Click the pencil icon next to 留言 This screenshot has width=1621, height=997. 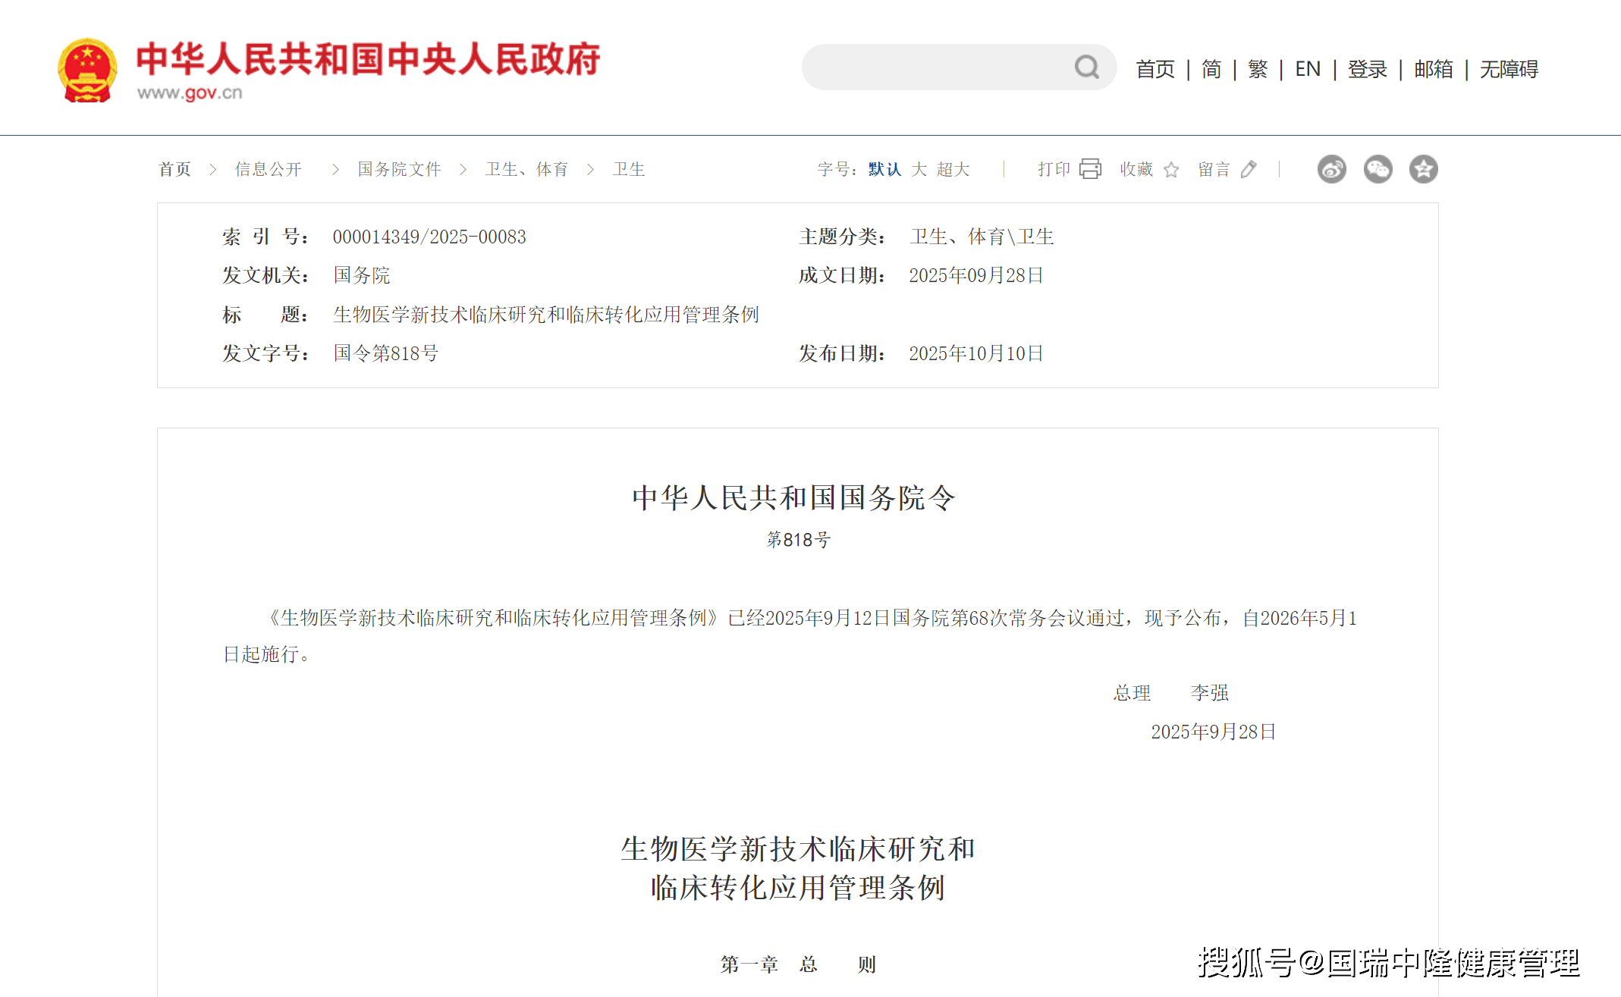click(1249, 169)
